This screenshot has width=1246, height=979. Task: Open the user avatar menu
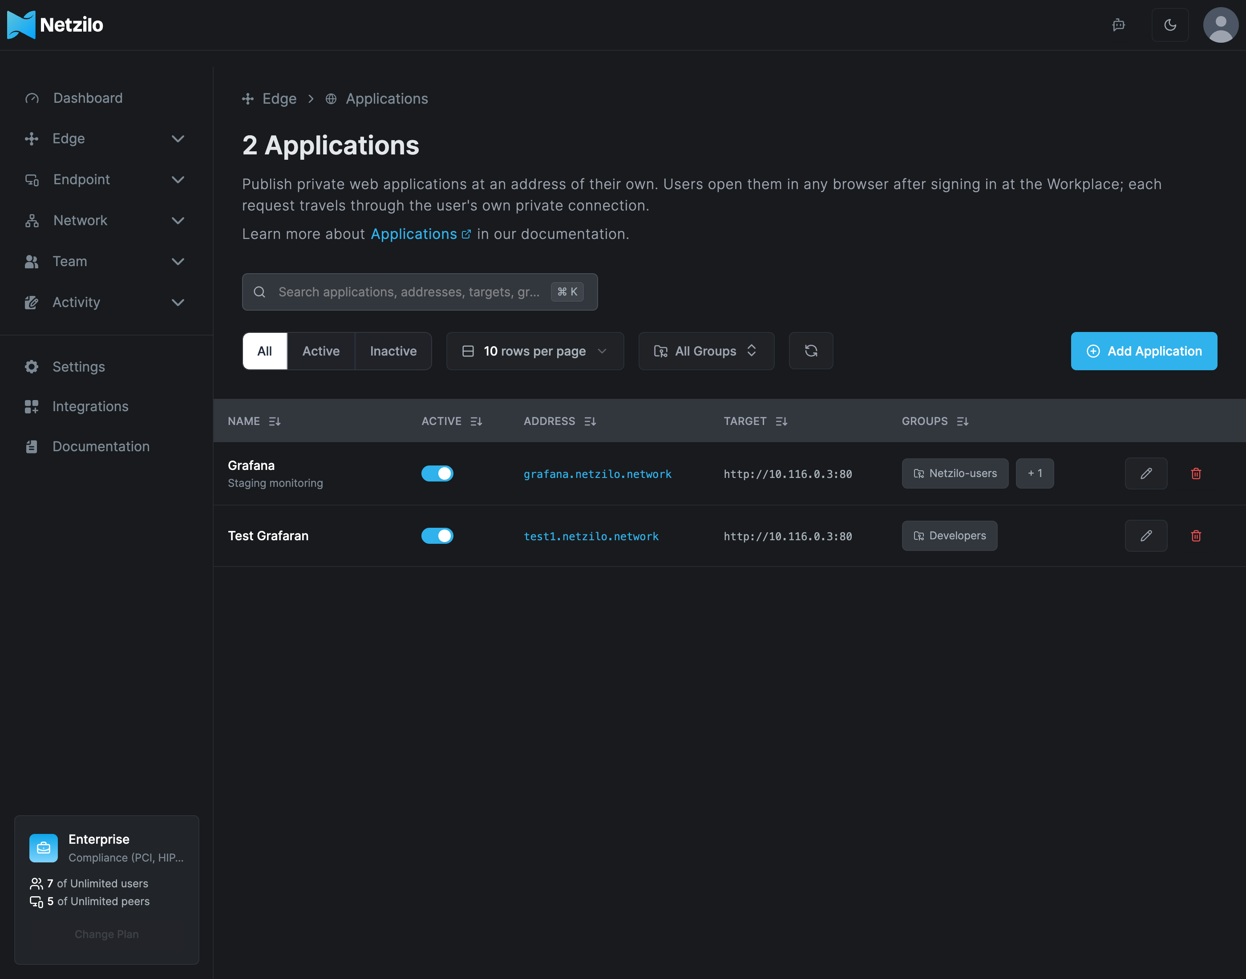point(1220,25)
